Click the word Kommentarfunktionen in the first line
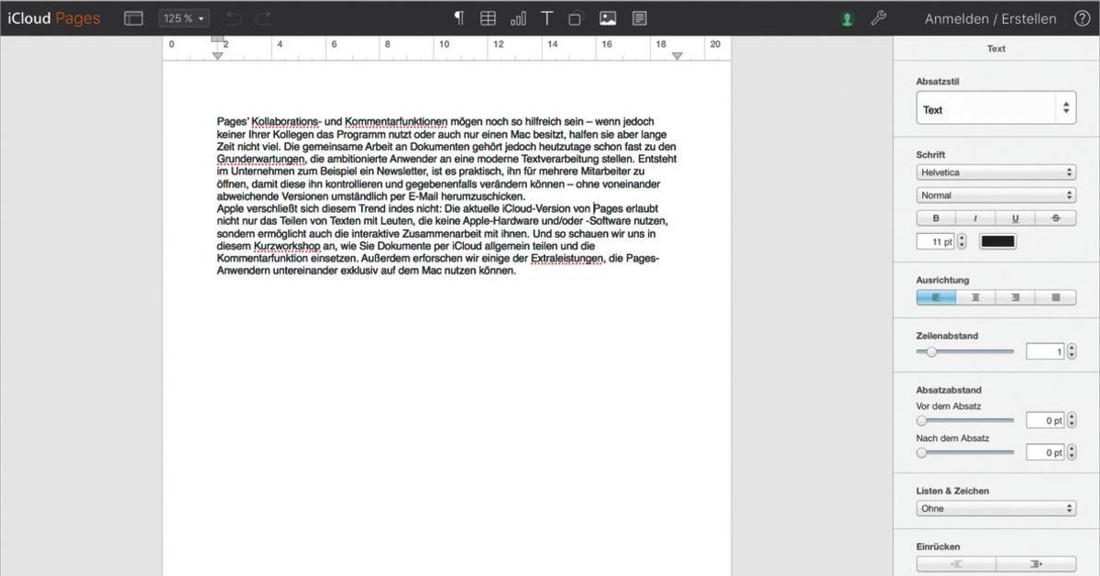Screen dimensions: 1100x576 397,121
